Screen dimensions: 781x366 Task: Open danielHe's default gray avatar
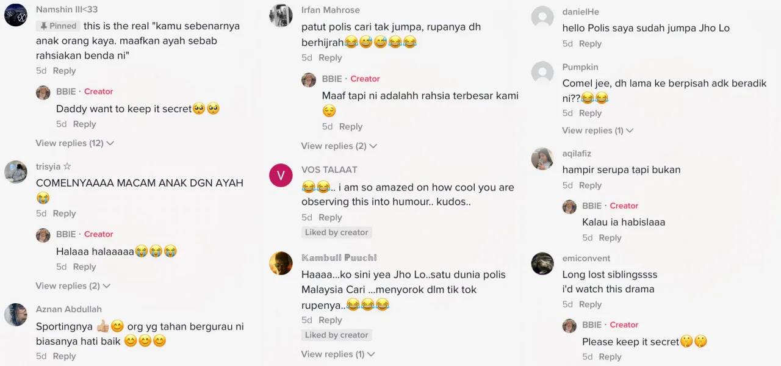(x=542, y=17)
